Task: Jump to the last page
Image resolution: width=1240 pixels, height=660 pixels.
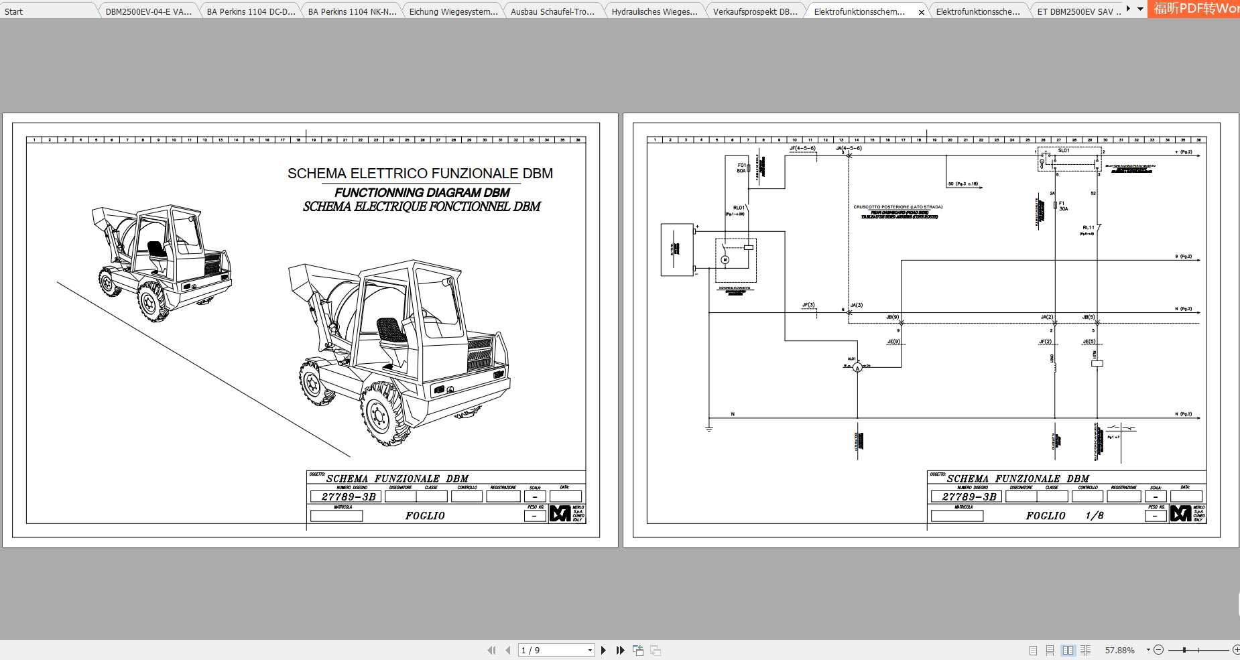Action: (x=620, y=650)
